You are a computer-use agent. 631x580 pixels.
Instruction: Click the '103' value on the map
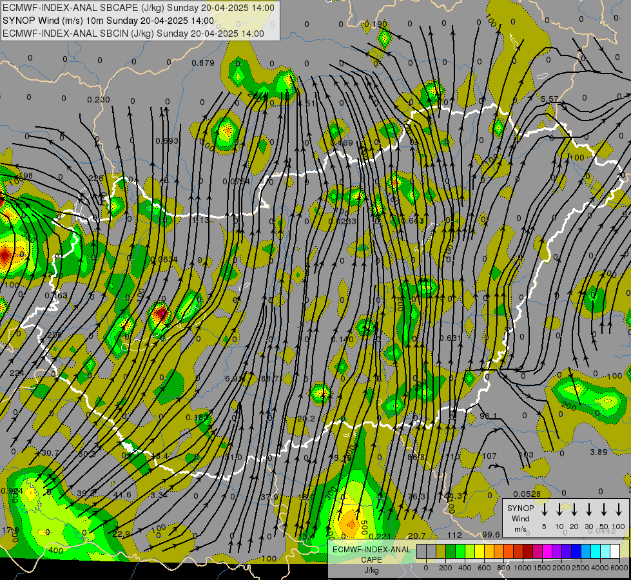[x=526, y=455]
